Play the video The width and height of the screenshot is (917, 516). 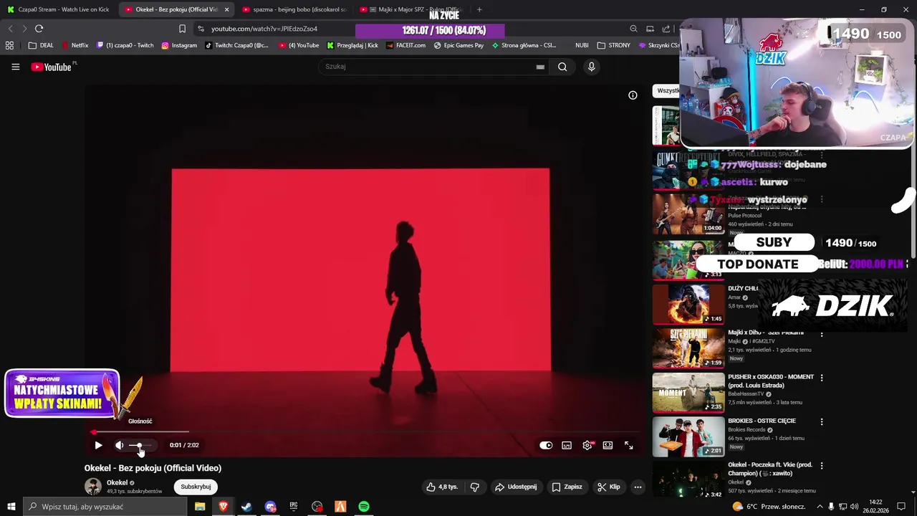coord(98,445)
